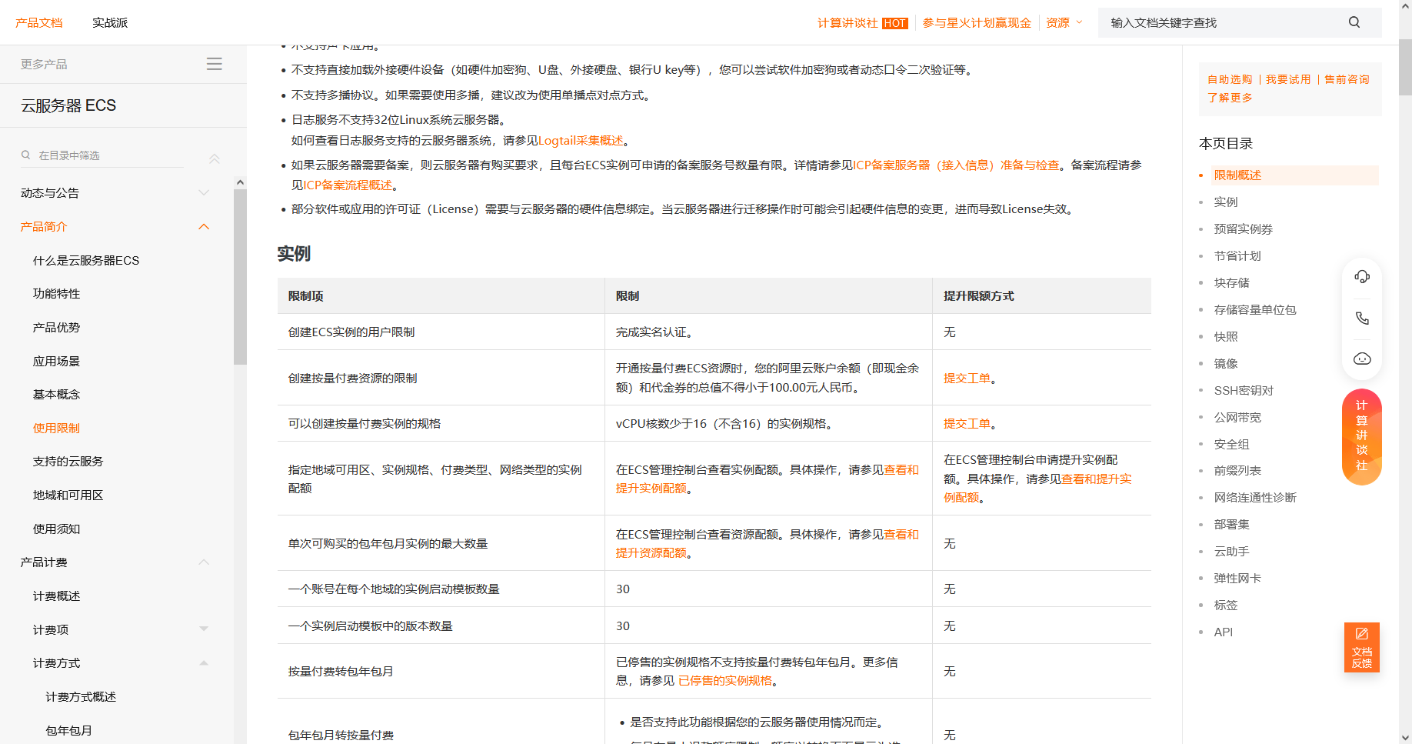
Task: Click the 文档反馈 feedback button
Action: [x=1362, y=647]
